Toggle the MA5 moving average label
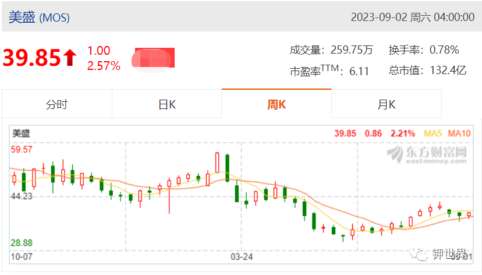482x275 pixels. pos(433,133)
